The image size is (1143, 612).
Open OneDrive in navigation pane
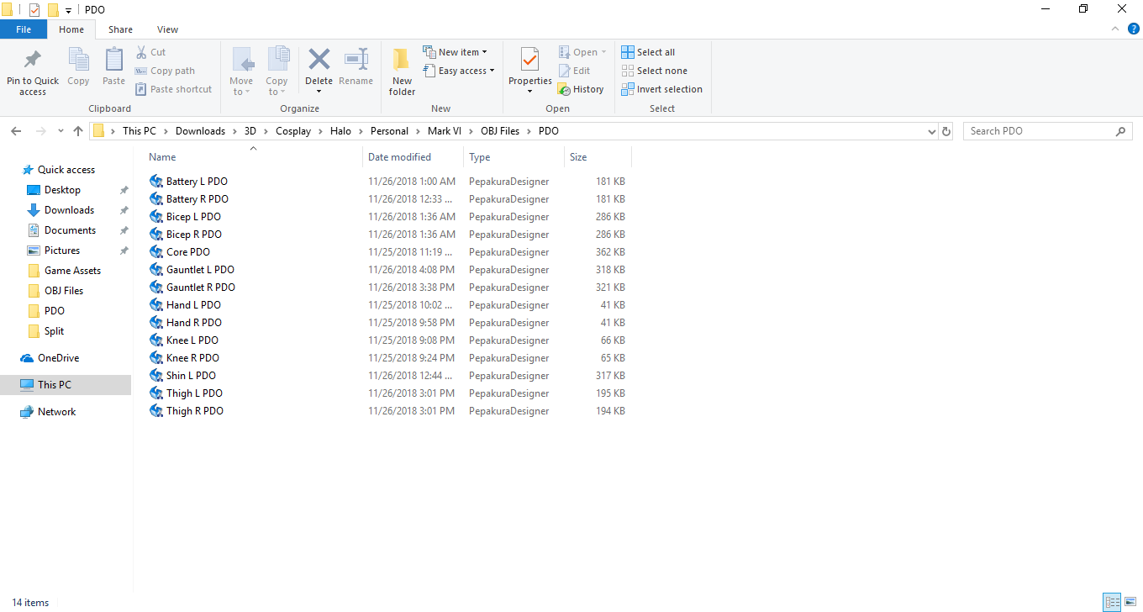point(58,358)
